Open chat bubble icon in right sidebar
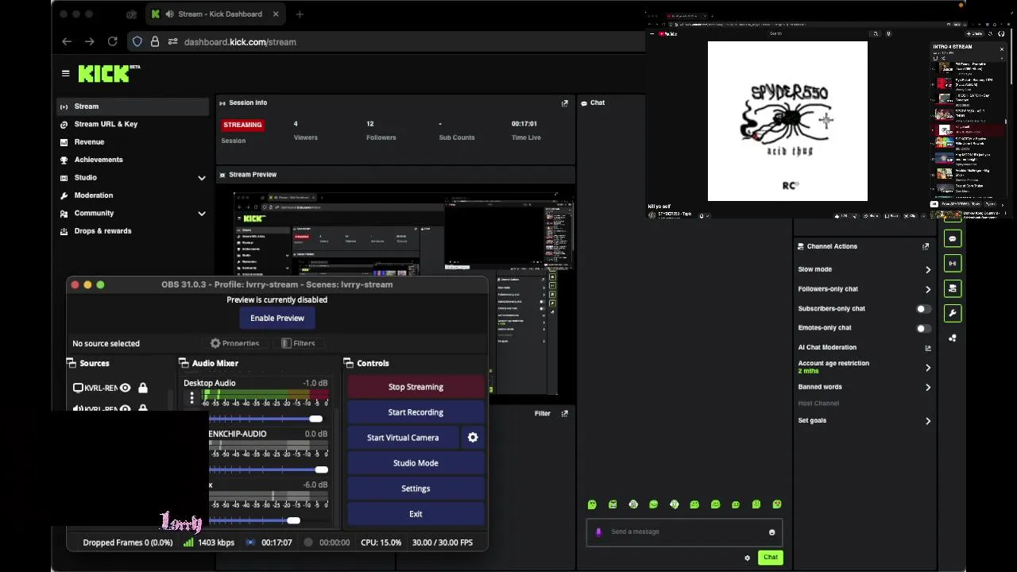Screen dimensions: 1017x572 (x=953, y=239)
